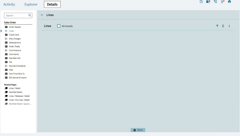240x136 pixels.
Task: Click the Payment Schedule list icon
Action: tap(6, 66)
